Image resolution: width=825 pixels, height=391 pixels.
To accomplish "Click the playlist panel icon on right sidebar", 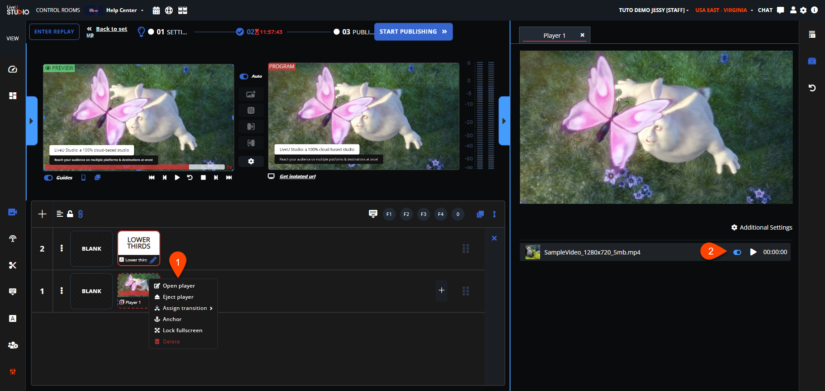I will coord(812,35).
